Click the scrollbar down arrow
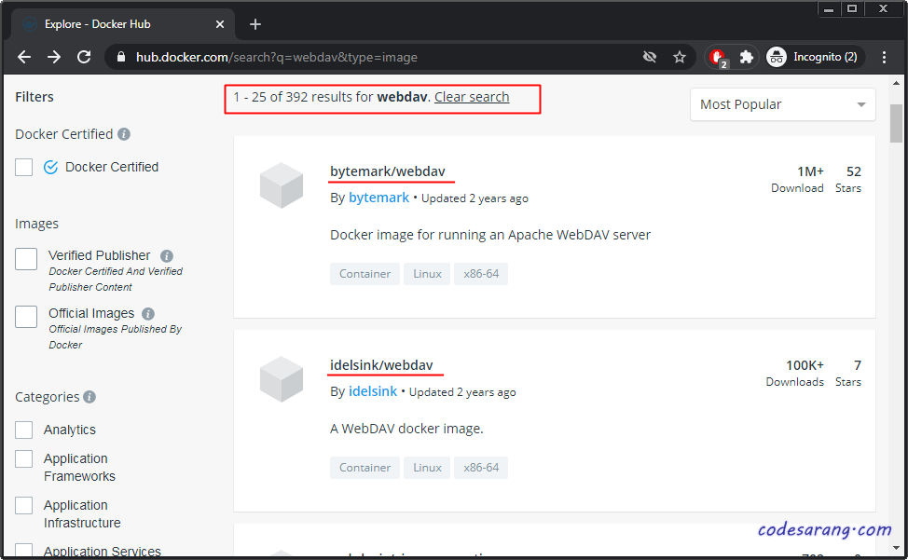Image resolution: width=908 pixels, height=560 pixels. click(x=896, y=547)
